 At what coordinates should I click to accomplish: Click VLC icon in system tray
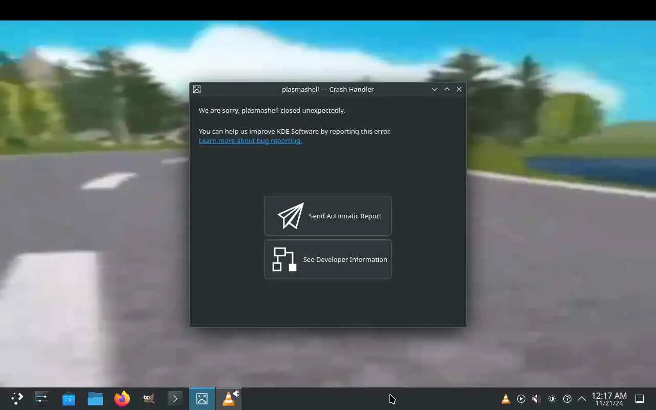tap(506, 399)
